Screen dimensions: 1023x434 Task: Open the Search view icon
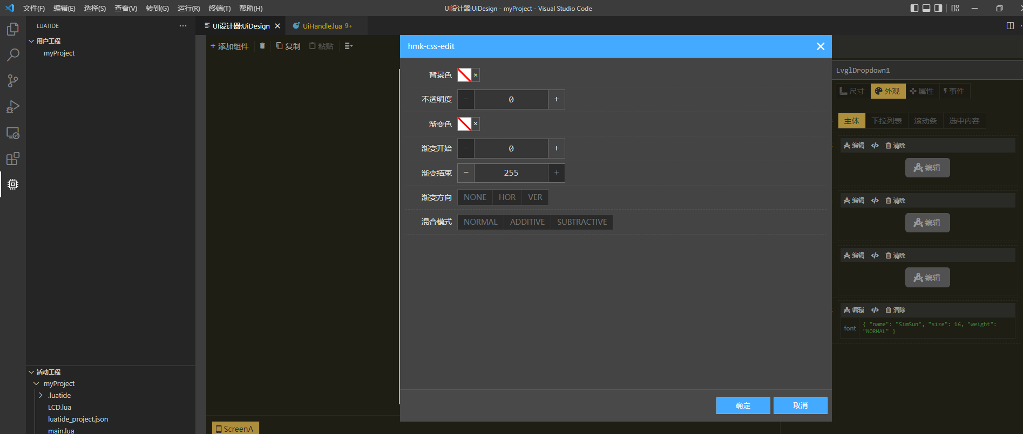click(x=13, y=55)
